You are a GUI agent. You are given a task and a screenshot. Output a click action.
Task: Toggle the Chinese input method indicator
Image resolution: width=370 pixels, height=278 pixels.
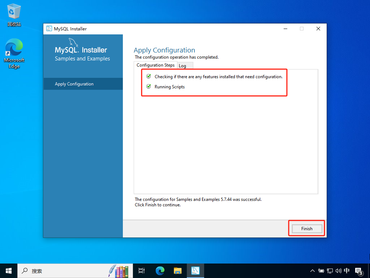tap(347, 271)
